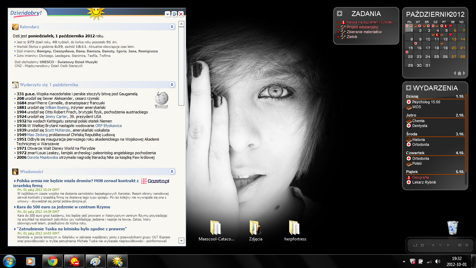The width and height of the screenshot is (476, 268).
Task: Open the herpfortress folder
Action: [295, 229]
